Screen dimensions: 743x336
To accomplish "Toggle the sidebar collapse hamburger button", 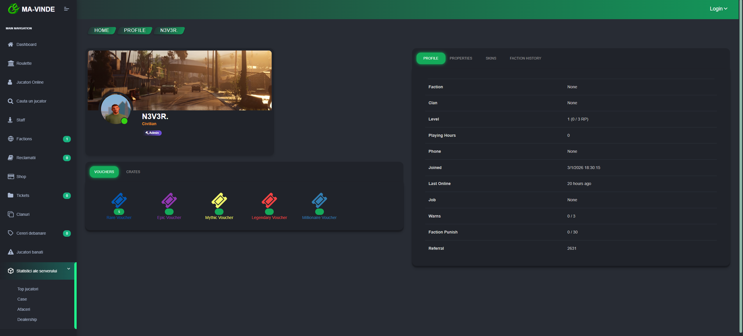I will point(66,9).
